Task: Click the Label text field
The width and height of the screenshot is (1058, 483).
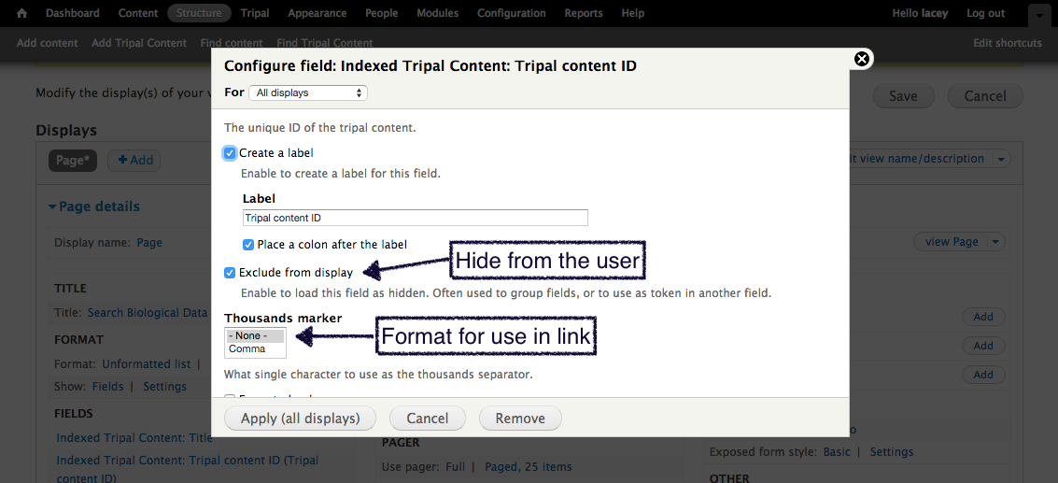Action: pos(416,218)
